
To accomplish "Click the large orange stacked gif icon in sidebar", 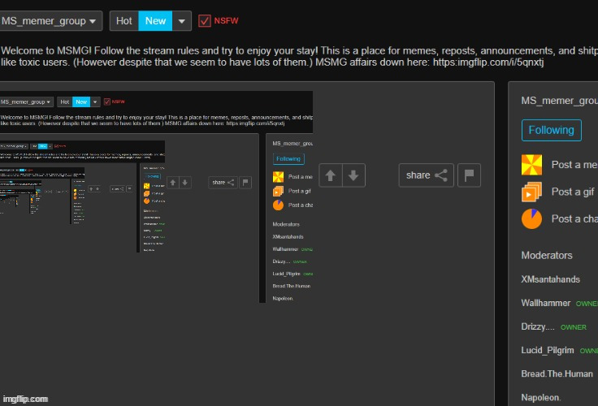I will coord(531,192).
